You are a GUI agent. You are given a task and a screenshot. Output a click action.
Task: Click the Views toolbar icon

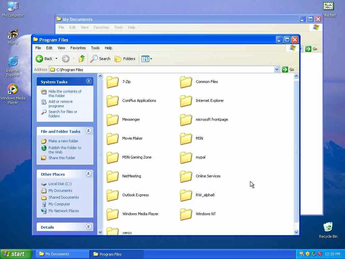[x=145, y=59]
